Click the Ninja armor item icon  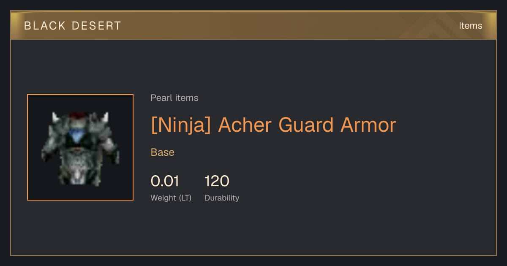point(80,148)
